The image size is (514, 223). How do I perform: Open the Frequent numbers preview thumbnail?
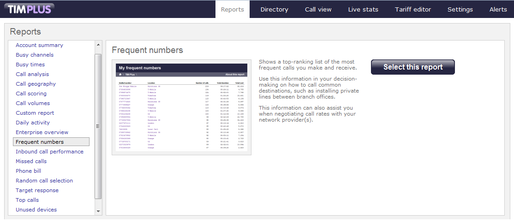pyautogui.click(x=182, y=107)
